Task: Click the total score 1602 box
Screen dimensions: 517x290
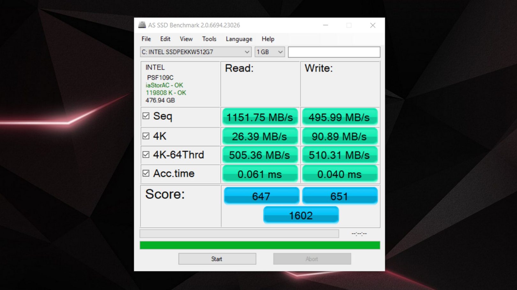Action: (x=301, y=215)
